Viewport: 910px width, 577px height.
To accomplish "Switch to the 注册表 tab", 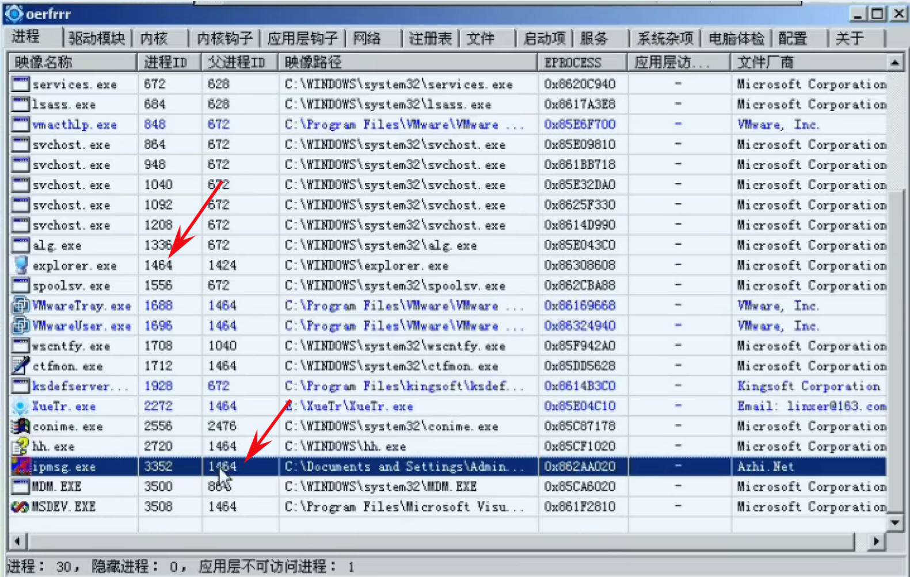I will (430, 39).
